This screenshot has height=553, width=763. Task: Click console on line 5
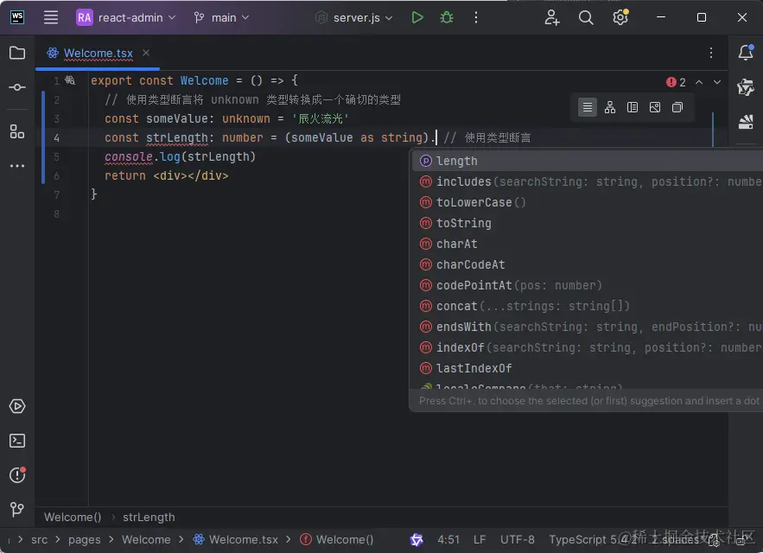pyautogui.click(x=129, y=156)
